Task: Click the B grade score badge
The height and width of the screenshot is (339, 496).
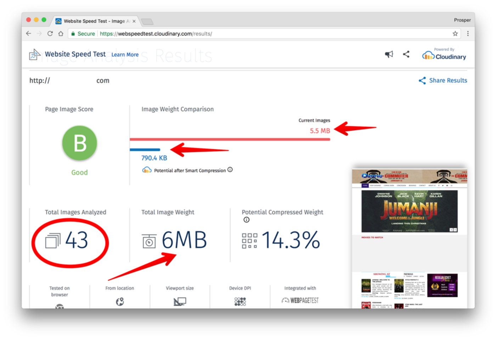Action: coord(80,143)
